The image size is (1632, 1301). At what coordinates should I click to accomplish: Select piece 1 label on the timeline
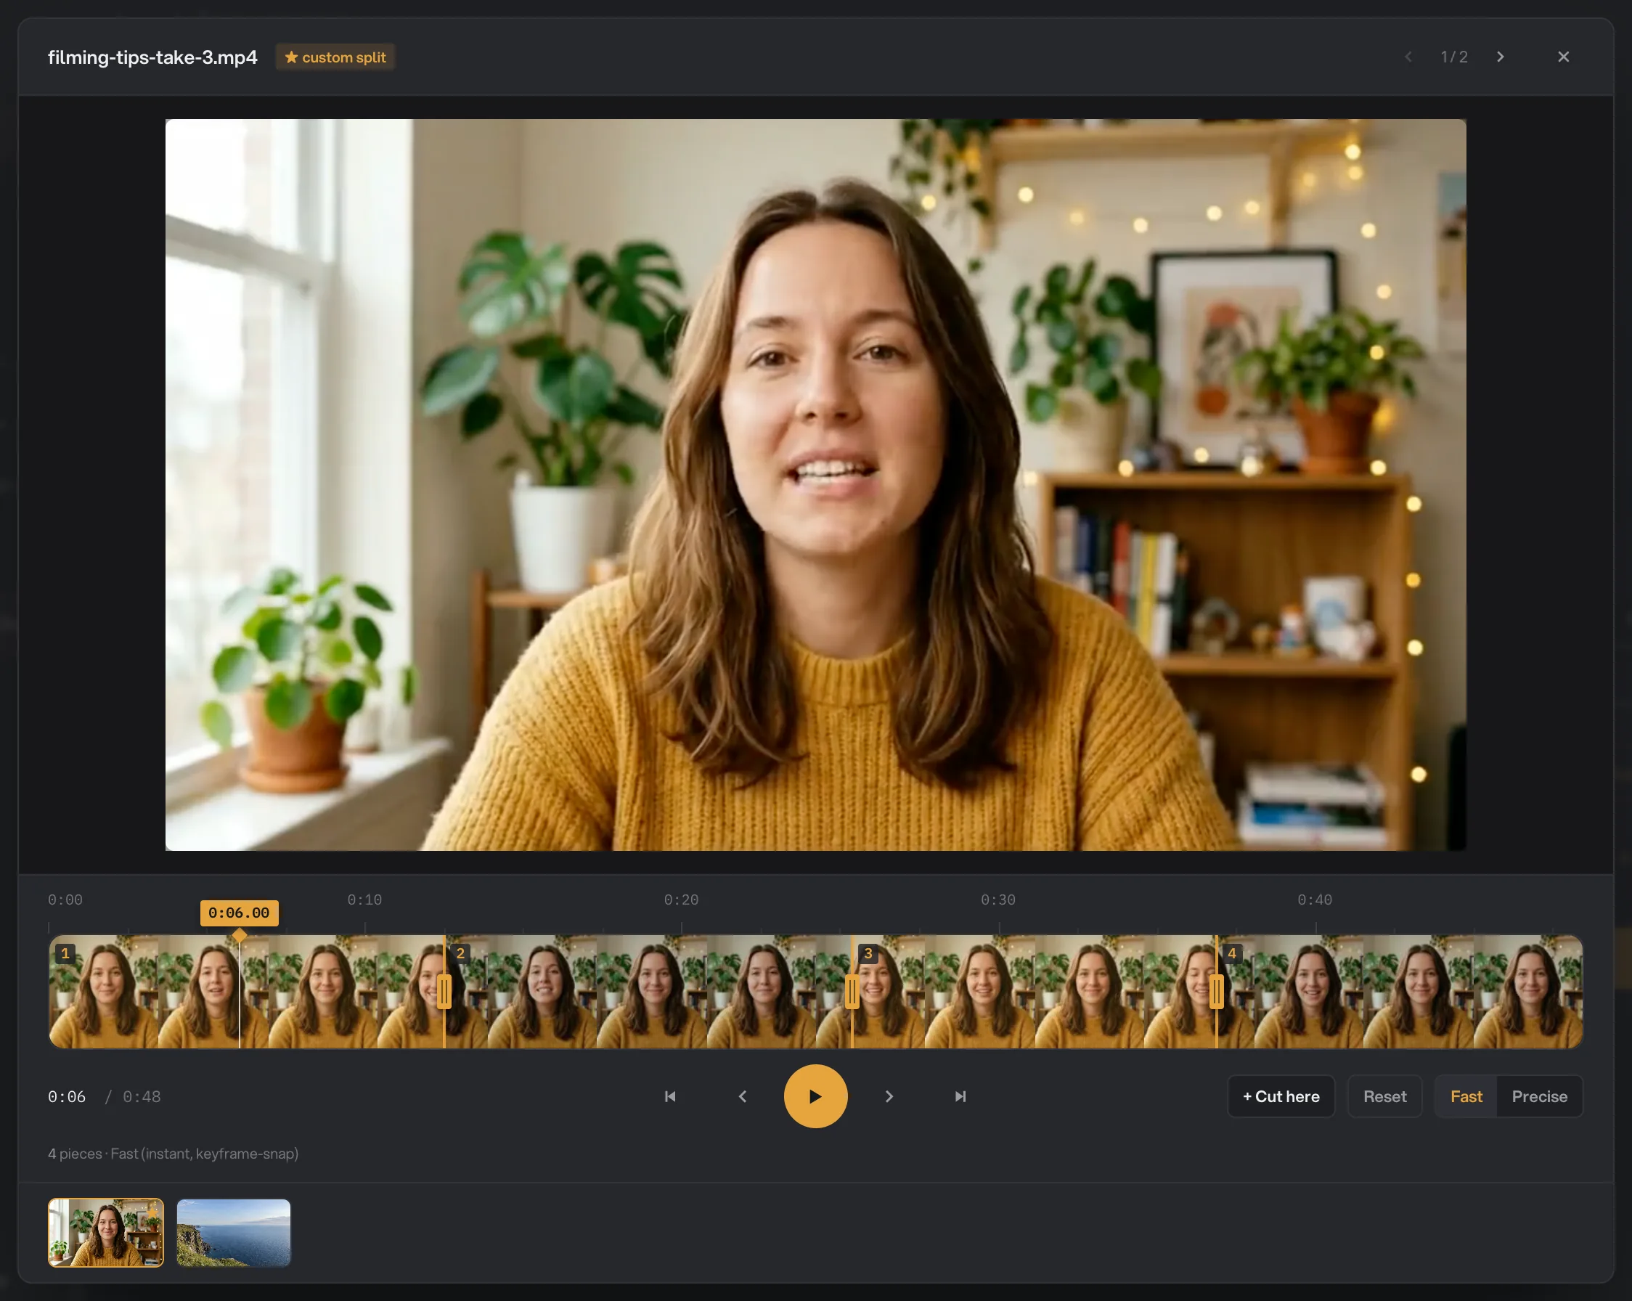[x=65, y=953]
